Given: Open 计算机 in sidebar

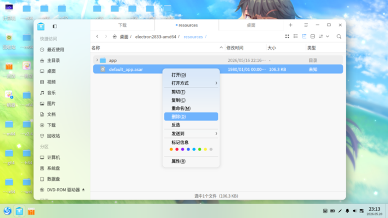Looking at the screenshot, I should tap(62, 158).
